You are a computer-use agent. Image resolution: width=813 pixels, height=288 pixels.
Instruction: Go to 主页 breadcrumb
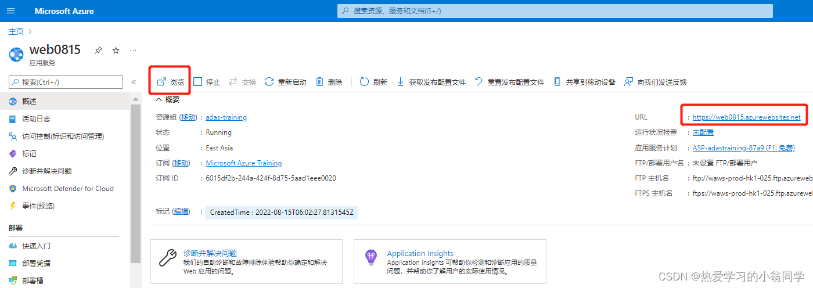(16, 31)
